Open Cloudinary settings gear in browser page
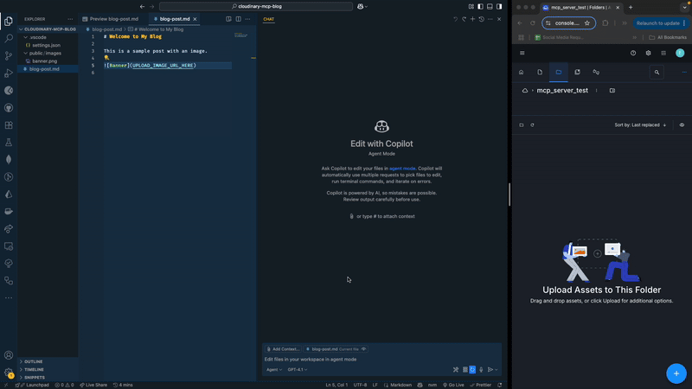Screen dimensions: 692x389 (x=648, y=53)
